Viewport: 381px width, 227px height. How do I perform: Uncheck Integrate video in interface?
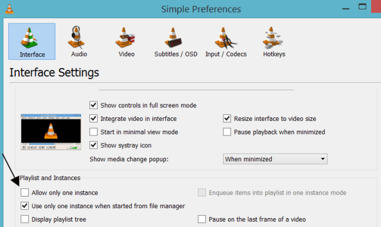pyautogui.click(x=93, y=118)
